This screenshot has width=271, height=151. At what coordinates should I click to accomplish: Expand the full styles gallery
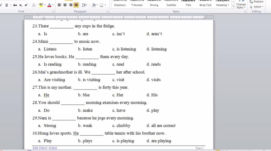[x=233, y=6]
